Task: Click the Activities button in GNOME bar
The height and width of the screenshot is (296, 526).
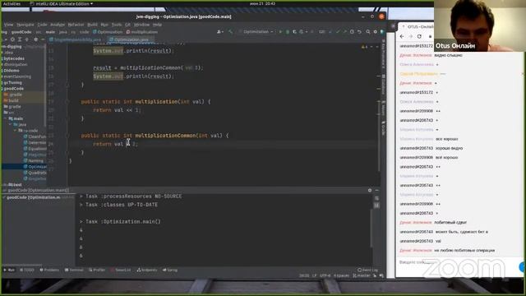Action: pyautogui.click(x=12, y=3)
